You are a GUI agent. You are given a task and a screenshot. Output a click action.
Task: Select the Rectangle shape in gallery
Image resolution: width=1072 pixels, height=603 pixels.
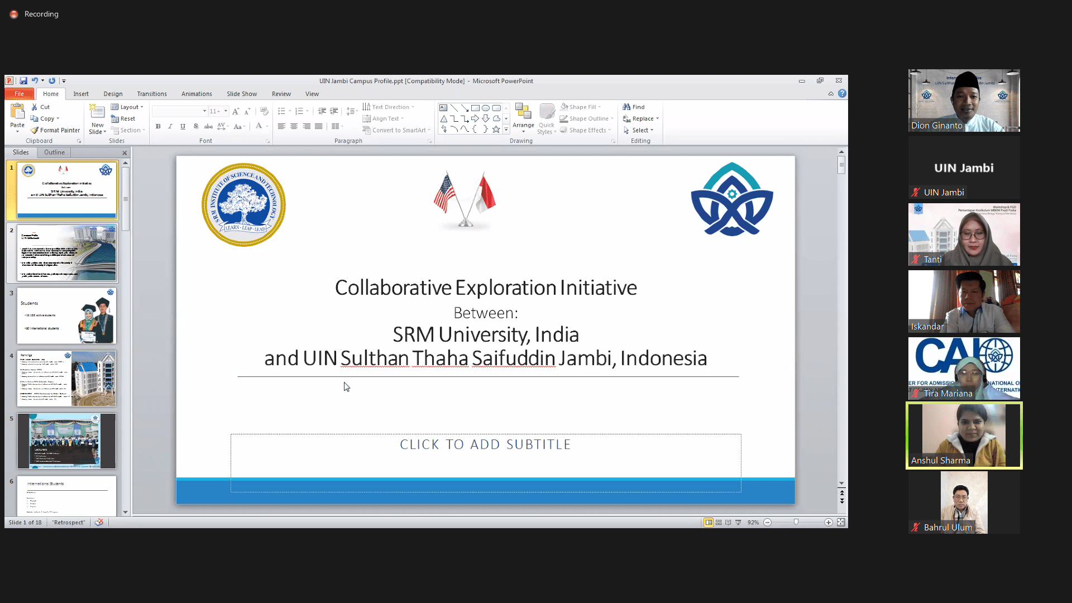(x=475, y=108)
